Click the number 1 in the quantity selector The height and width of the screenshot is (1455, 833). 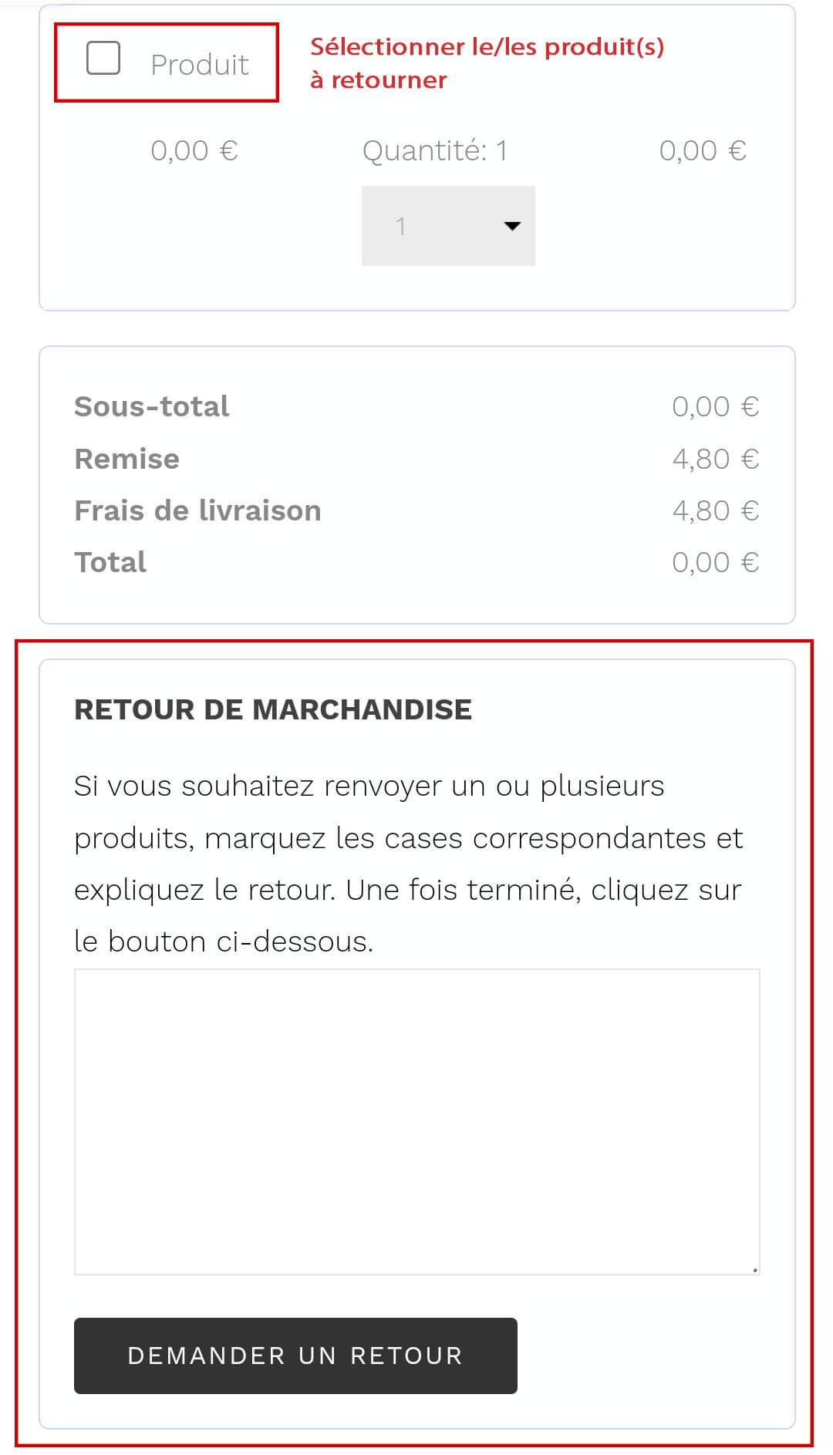click(400, 226)
